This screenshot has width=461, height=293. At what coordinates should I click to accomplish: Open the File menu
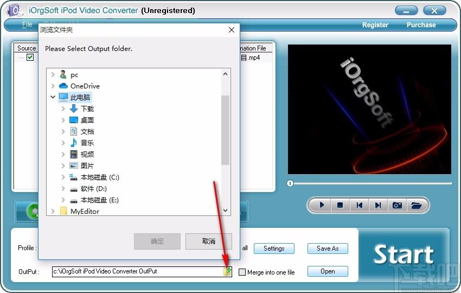pyautogui.click(x=27, y=24)
